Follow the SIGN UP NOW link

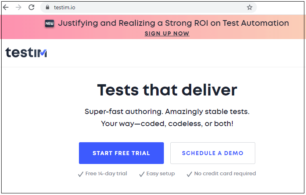pyautogui.click(x=167, y=33)
